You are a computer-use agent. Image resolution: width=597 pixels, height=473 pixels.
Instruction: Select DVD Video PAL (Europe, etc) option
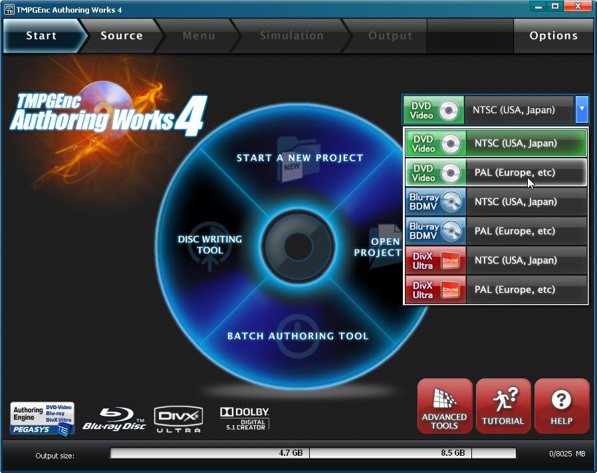(495, 173)
